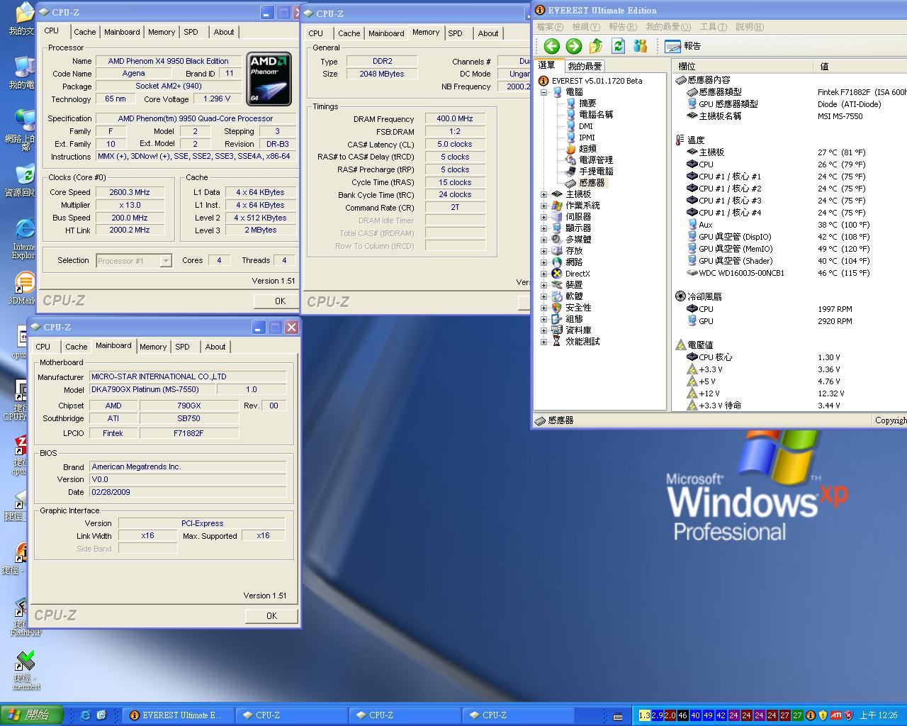Viewport: 907px width, 726px height.
Task: Open SPD tab in top-left CPU-Z window
Action: [191, 32]
